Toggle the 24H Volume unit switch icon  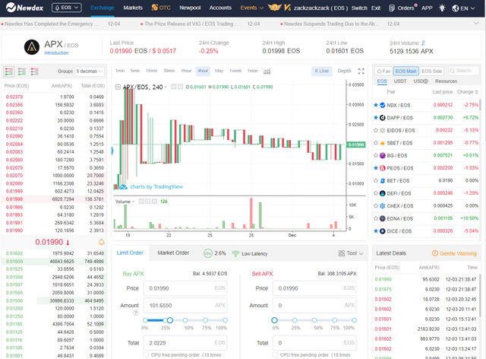(x=423, y=43)
